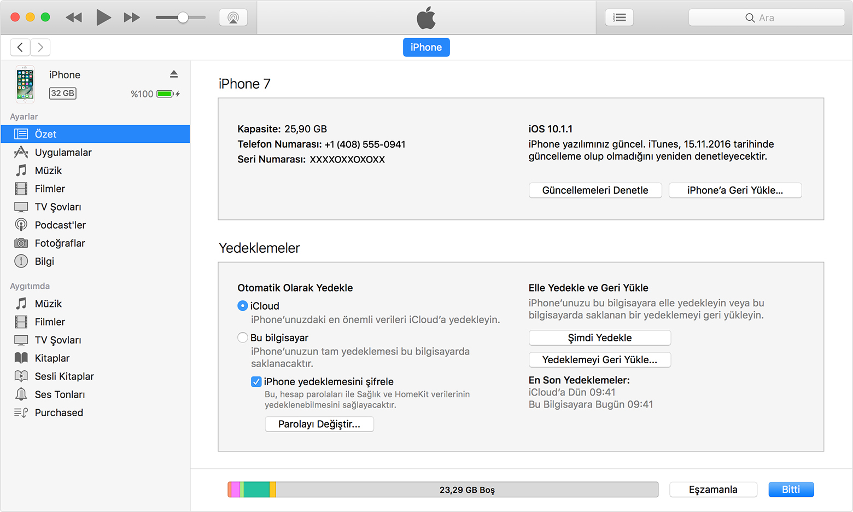Click the Kapasite value 25,90 GB

306,129
